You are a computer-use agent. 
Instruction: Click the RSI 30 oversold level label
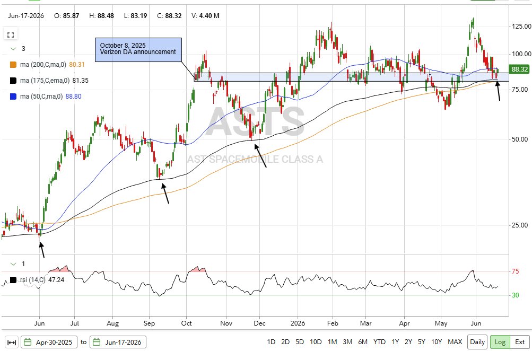515,295
